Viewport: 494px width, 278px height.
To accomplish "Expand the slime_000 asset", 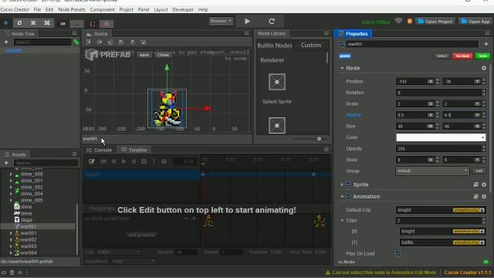I will point(11,174).
